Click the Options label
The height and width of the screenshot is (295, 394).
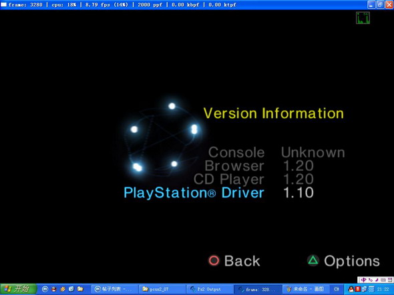click(352, 262)
